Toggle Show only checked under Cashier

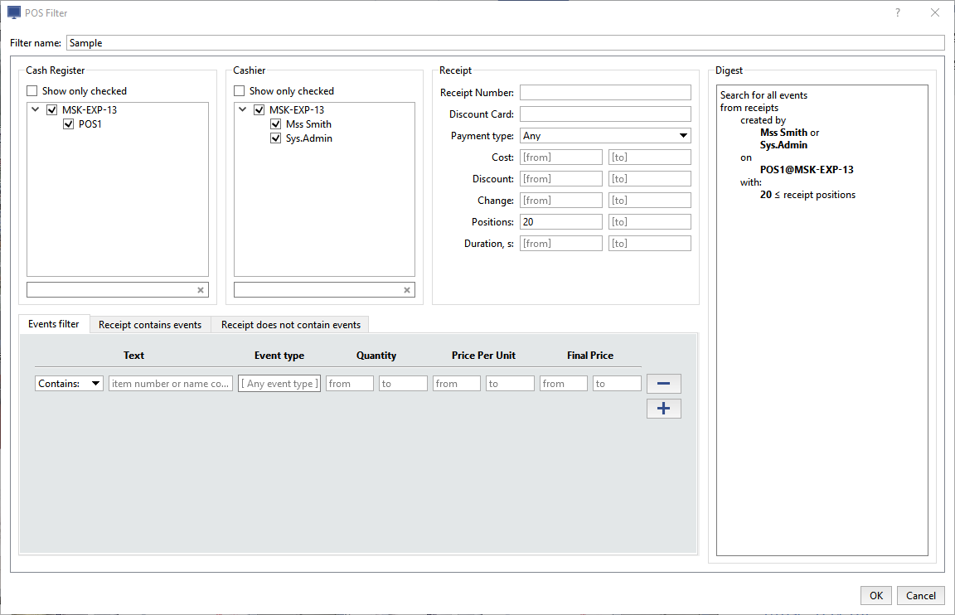coord(240,91)
